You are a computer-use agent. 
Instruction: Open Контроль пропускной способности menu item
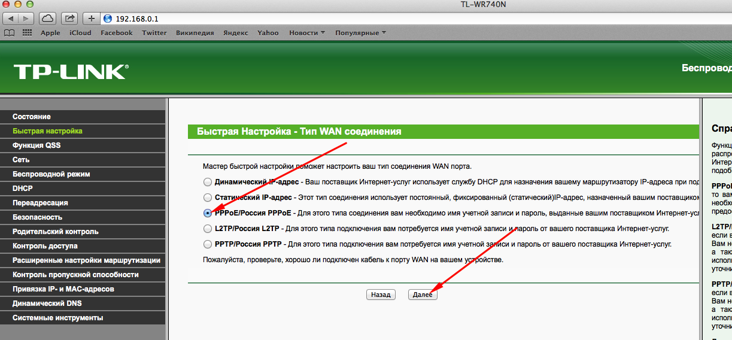[x=83, y=274]
